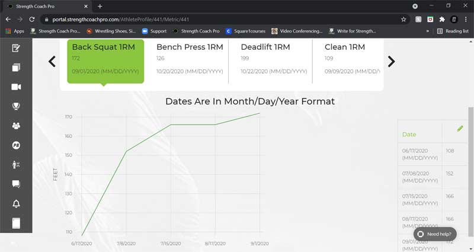Viewport: 474px width, 252px height.
Task: Click the page vertical scrollbar
Action: [470, 171]
